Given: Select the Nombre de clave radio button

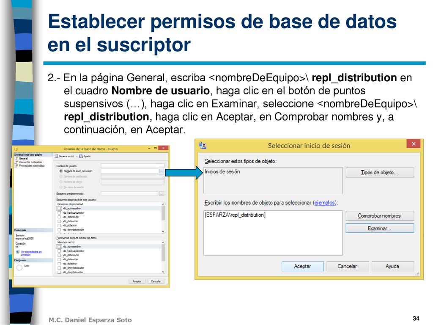Looking at the screenshot, I should (61, 182).
